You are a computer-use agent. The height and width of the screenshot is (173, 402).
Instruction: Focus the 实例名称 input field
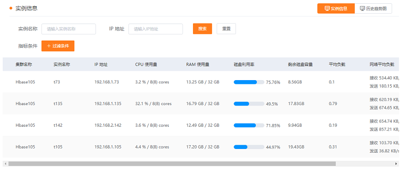point(69,29)
